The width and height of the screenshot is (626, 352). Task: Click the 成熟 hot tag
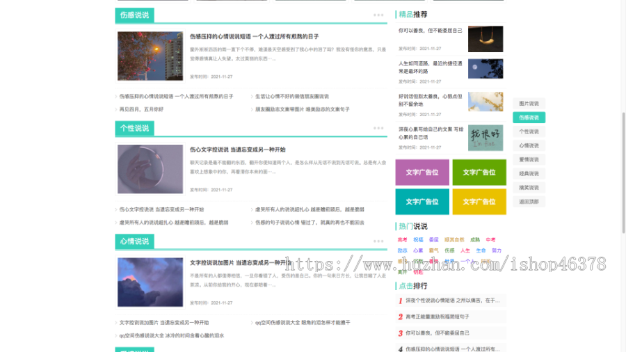pyautogui.click(x=475, y=240)
